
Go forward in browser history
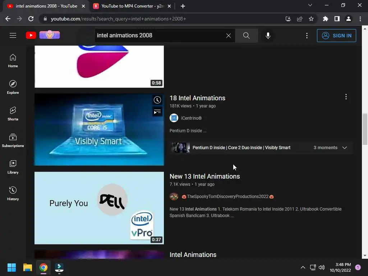(19, 19)
